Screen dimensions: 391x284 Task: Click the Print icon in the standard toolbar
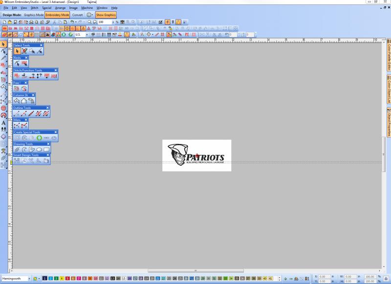click(31, 22)
